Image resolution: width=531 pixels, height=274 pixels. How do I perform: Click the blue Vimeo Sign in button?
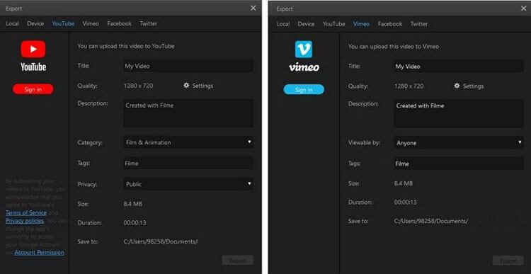pos(304,90)
